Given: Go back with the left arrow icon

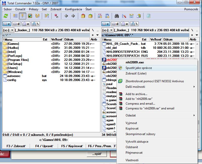Looking at the screenshot, I should 66,16.
